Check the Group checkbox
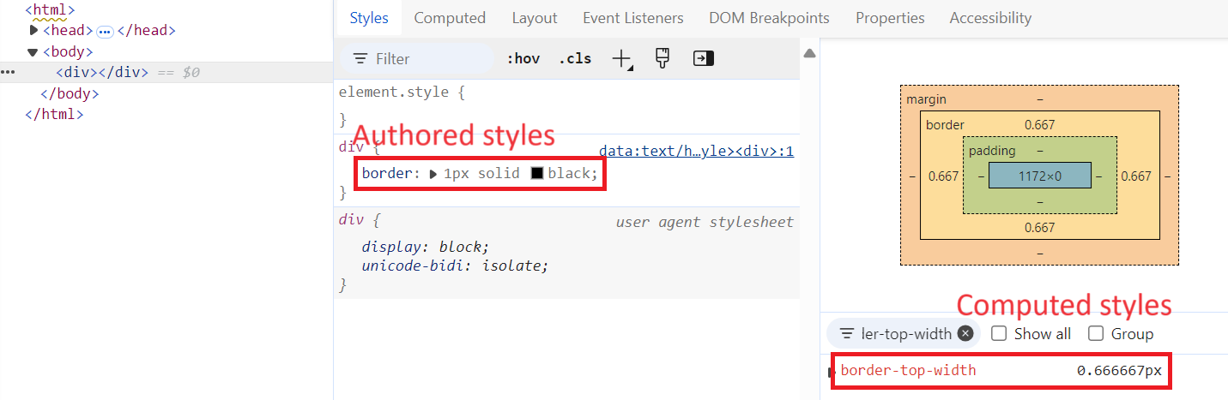Image resolution: width=1228 pixels, height=400 pixels. (1096, 333)
